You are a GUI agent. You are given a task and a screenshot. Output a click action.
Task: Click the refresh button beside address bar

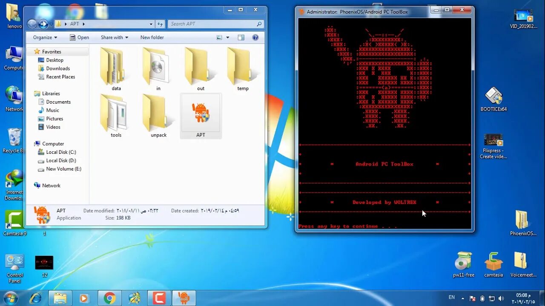click(160, 24)
